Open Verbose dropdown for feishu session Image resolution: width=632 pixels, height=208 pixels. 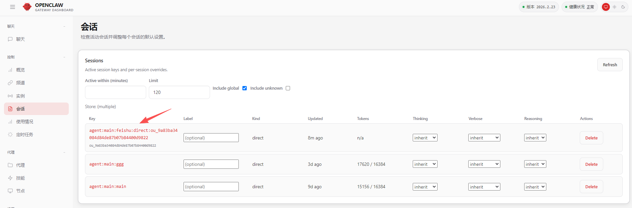pyautogui.click(x=484, y=138)
